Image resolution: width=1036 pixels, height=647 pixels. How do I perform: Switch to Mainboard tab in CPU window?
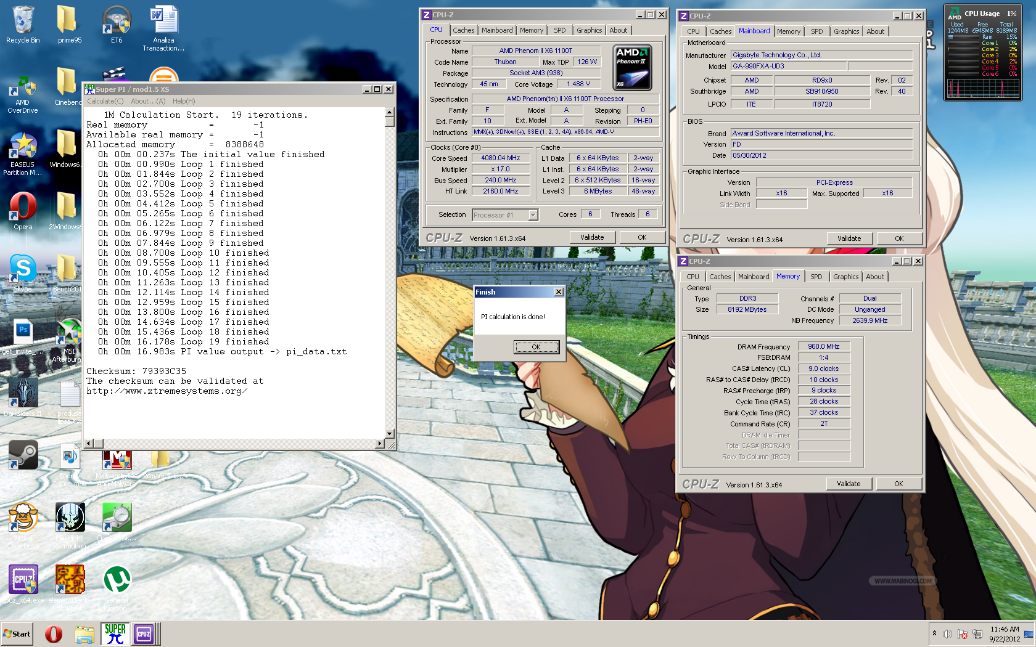(x=497, y=30)
